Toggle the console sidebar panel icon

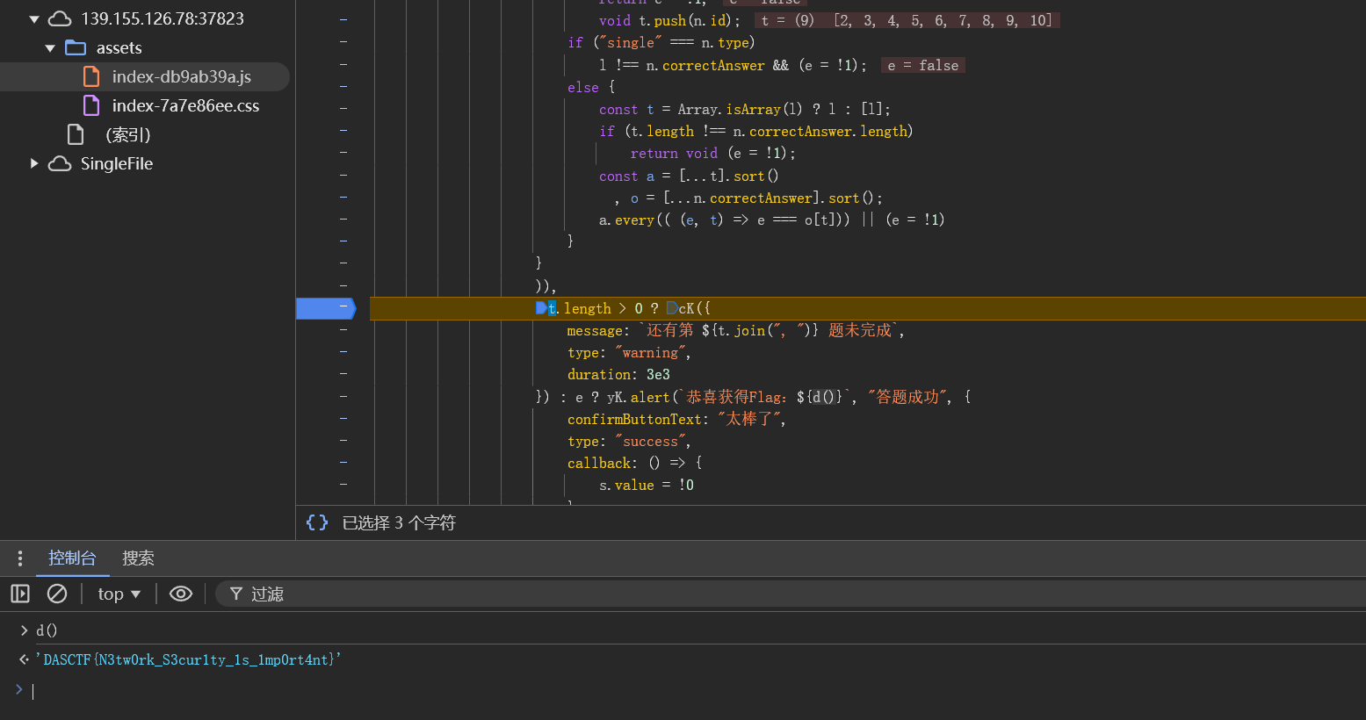[20, 594]
